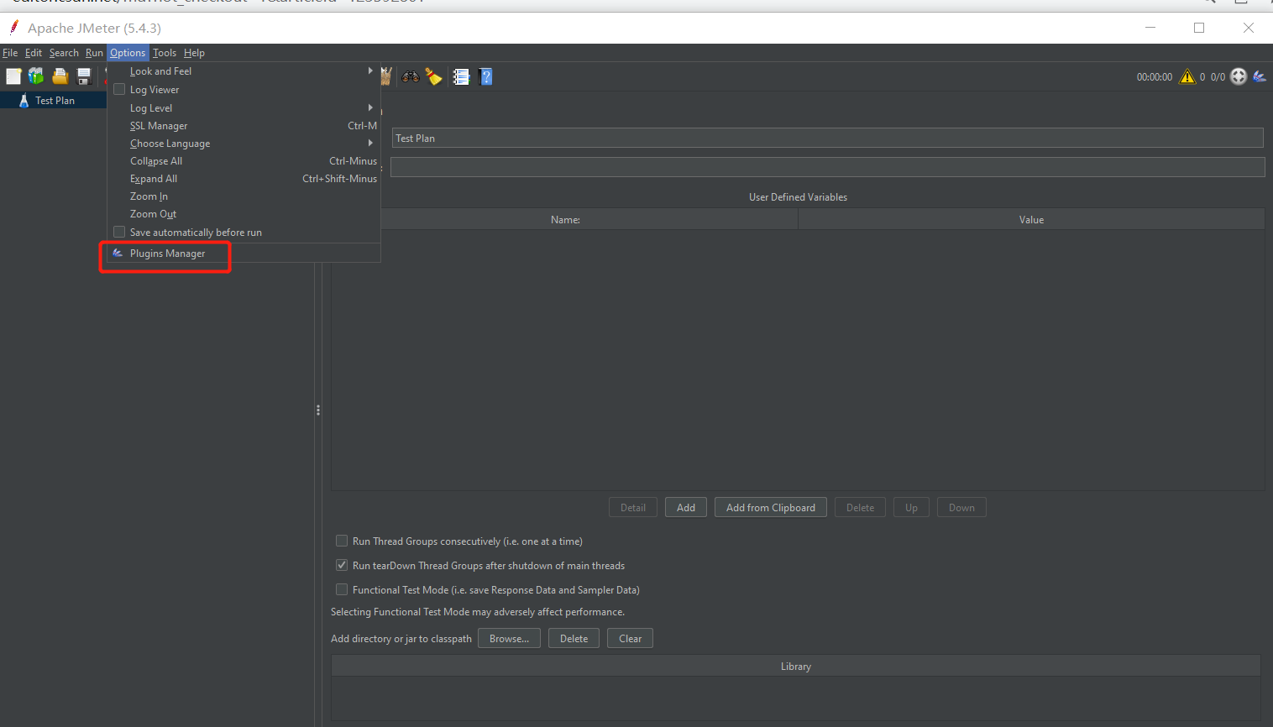Open the Function Helper list icon

pyautogui.click(x=461, y=76)
